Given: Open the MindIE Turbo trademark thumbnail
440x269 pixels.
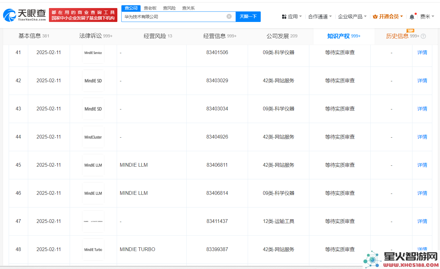Looking at the screenshot, I should (93, 250).
